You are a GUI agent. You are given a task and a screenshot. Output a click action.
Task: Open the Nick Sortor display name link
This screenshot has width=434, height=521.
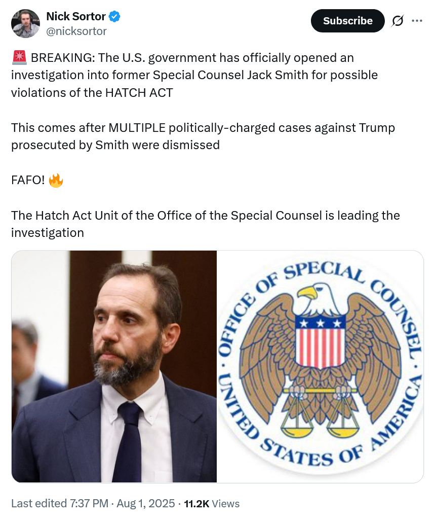click(75, 16)
